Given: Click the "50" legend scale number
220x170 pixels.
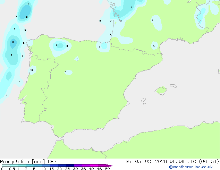Looking at the screenshot, I should 107,169.
